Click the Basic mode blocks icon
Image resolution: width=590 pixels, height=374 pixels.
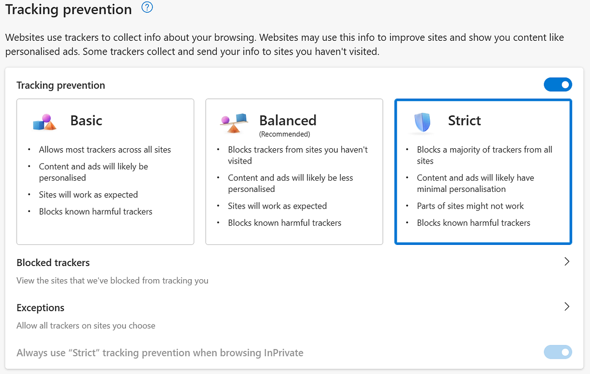pyautogui.click(x=45, y=123)
